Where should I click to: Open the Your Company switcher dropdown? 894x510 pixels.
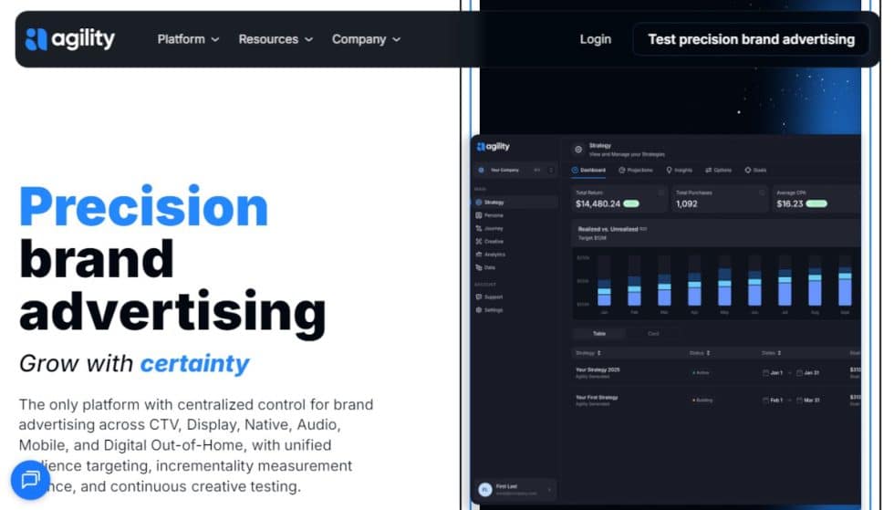551,170
